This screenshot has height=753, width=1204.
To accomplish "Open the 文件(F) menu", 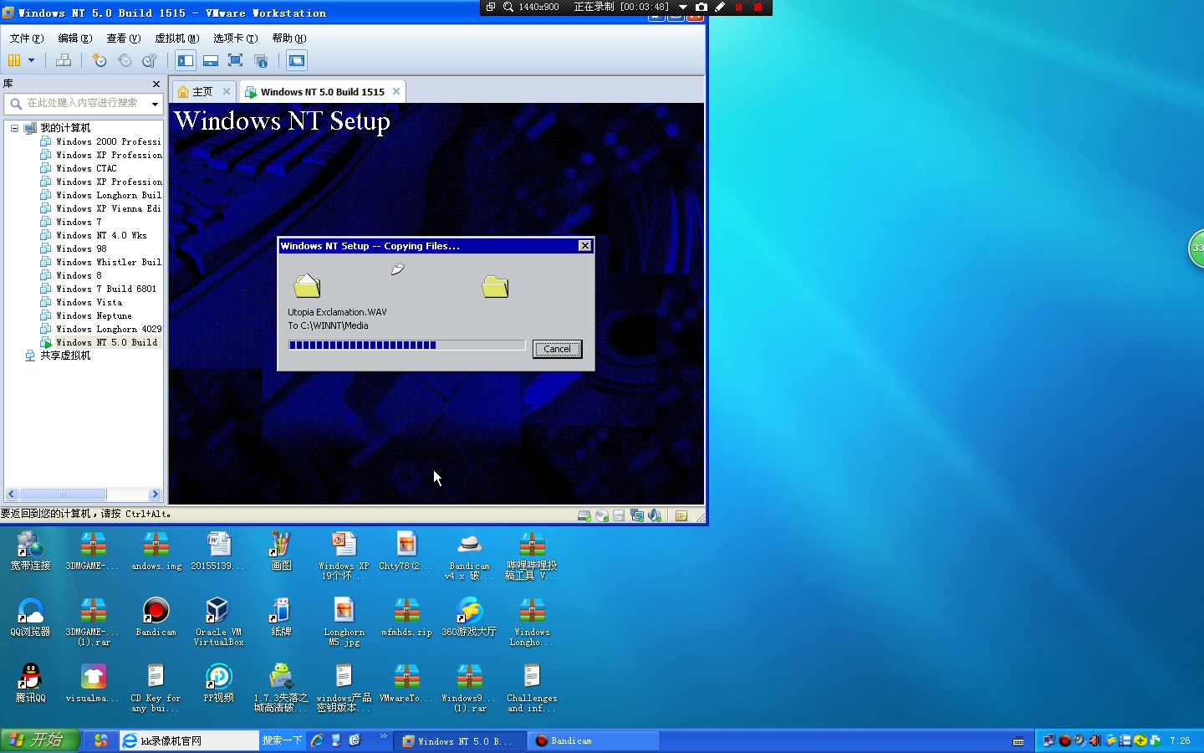I will coord(27,38).
